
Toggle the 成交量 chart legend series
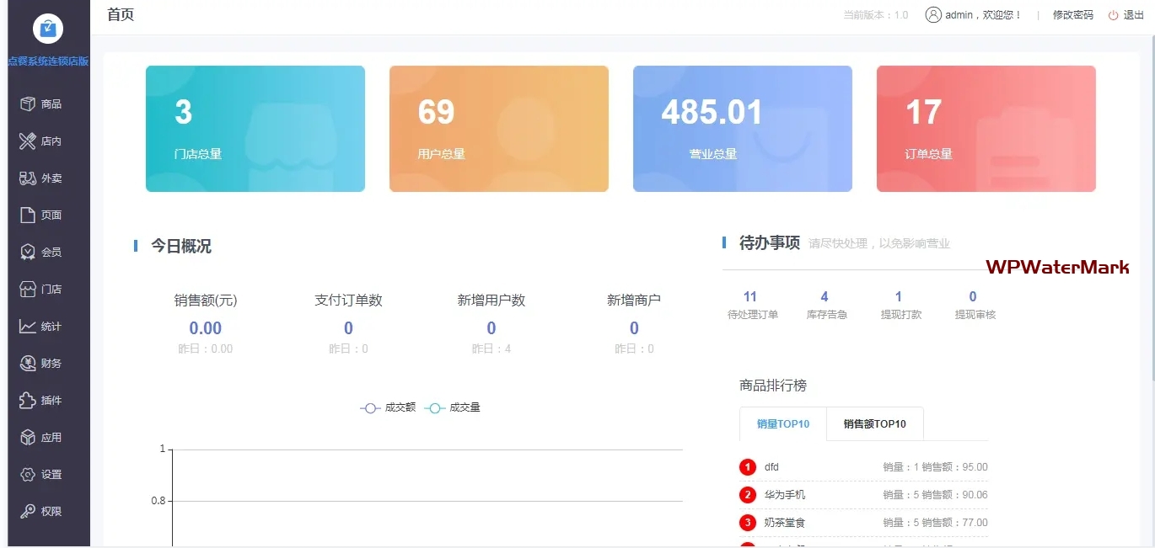pos(454,407)
